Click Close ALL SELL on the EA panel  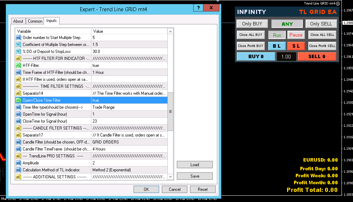(x=322, y=34)
